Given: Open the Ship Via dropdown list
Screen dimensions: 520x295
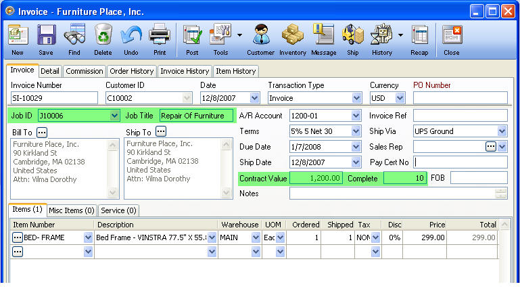Looking at the screenshot, I should pyautogui.click(x=502, y=131).
